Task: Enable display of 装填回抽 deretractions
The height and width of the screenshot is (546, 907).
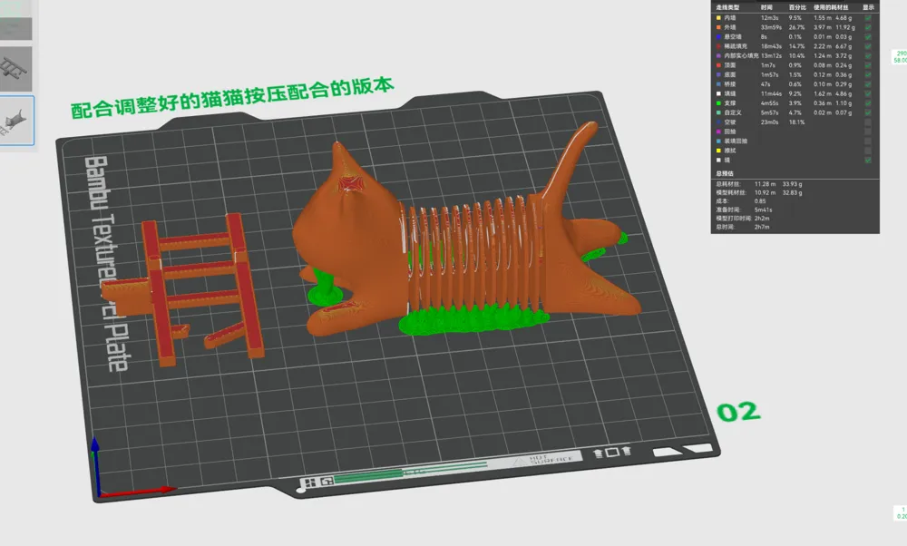Action: 868,141
